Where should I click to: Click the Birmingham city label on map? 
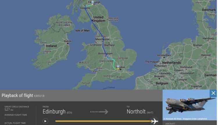[x=106, y=53]
